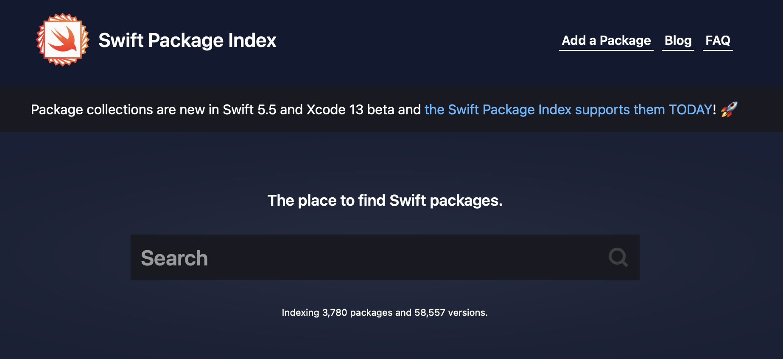
Task: Click the '58,557 versions' count text
Action: tap(450, 313)
